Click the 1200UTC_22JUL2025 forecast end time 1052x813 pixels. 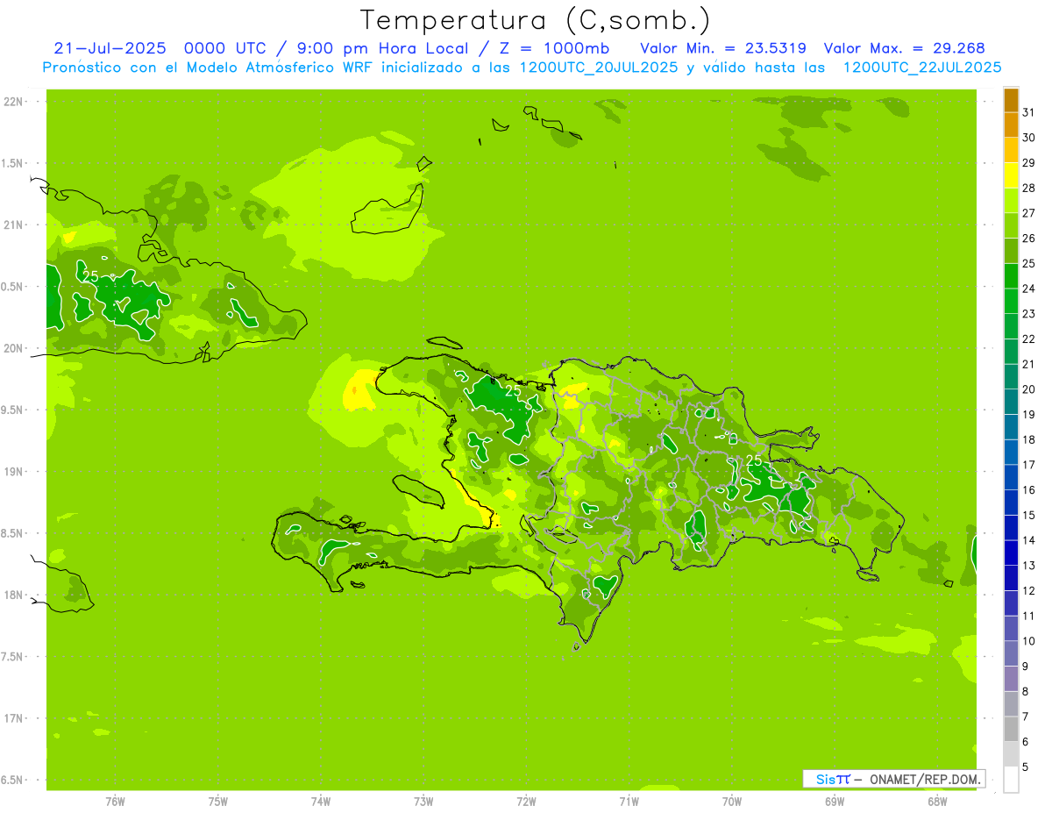(921, 68)
